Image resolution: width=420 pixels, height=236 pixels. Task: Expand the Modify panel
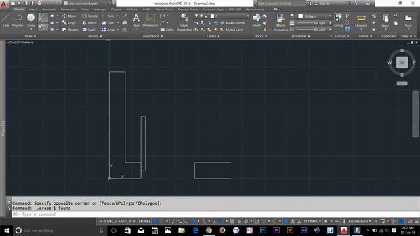pyautogui.click(x=94, y=36)
